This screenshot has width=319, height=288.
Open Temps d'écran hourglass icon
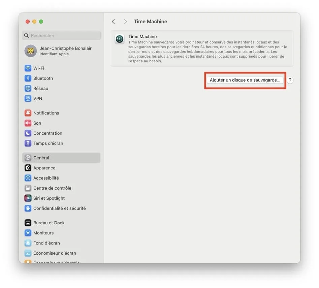pos(28,143)
